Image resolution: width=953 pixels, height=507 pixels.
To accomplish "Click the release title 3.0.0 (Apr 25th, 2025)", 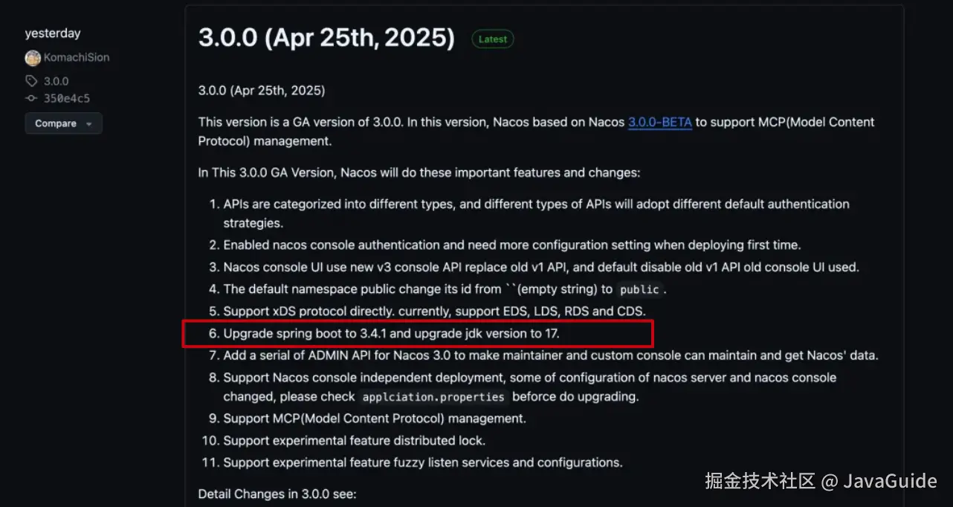I will click(x=326, y=37).
